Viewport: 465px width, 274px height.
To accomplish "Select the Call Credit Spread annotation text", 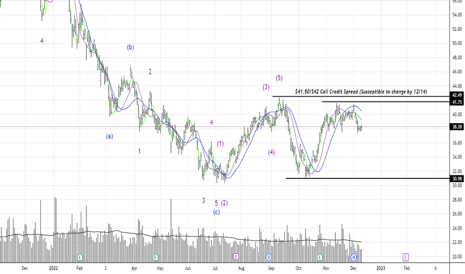I will coord(361,92).
